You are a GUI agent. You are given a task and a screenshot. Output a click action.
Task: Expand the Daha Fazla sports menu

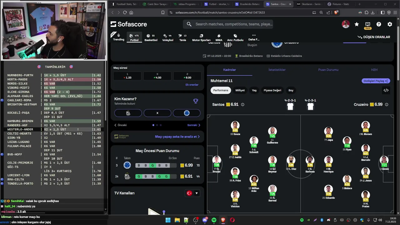pos(254,37)
